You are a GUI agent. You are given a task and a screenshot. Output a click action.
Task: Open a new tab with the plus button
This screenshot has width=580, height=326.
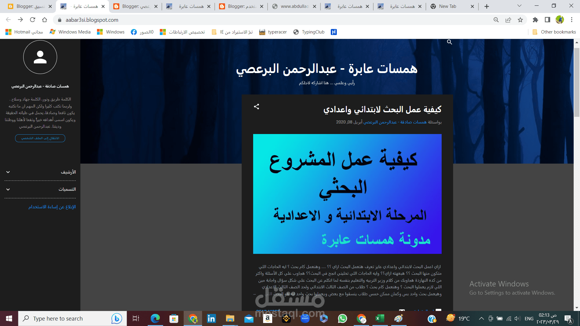pyautogui.click(x=487, y=6)
